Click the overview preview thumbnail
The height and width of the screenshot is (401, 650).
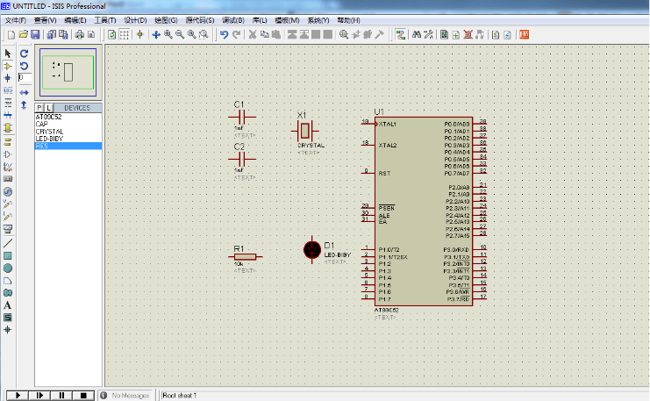click(68, 72)
